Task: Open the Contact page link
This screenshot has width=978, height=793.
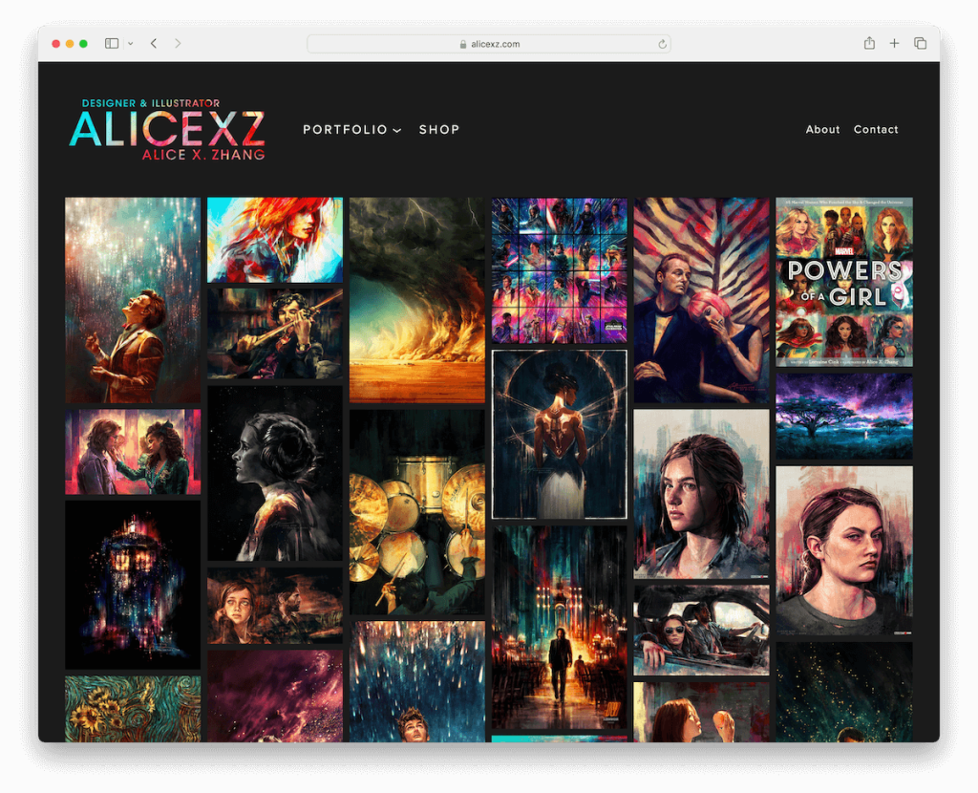Action: pyautogui.click(x=876, y=130)
